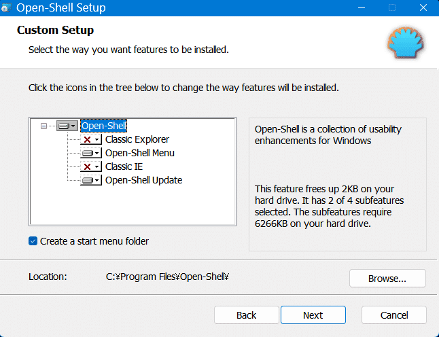The image size is (439, 337).
Task: Open the Classic Explorer feature install dropdown
Action: coord(90,139)
